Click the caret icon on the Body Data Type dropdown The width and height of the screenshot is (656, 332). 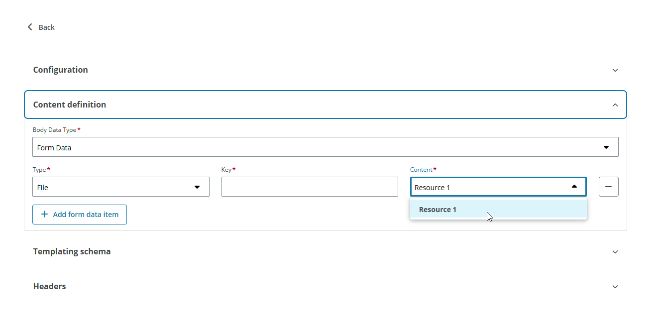(x=606, y=147)
